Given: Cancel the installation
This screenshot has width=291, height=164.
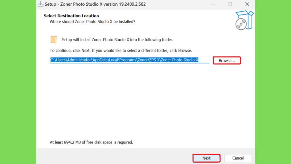Looking at the screenshot, I should point(238,158).
